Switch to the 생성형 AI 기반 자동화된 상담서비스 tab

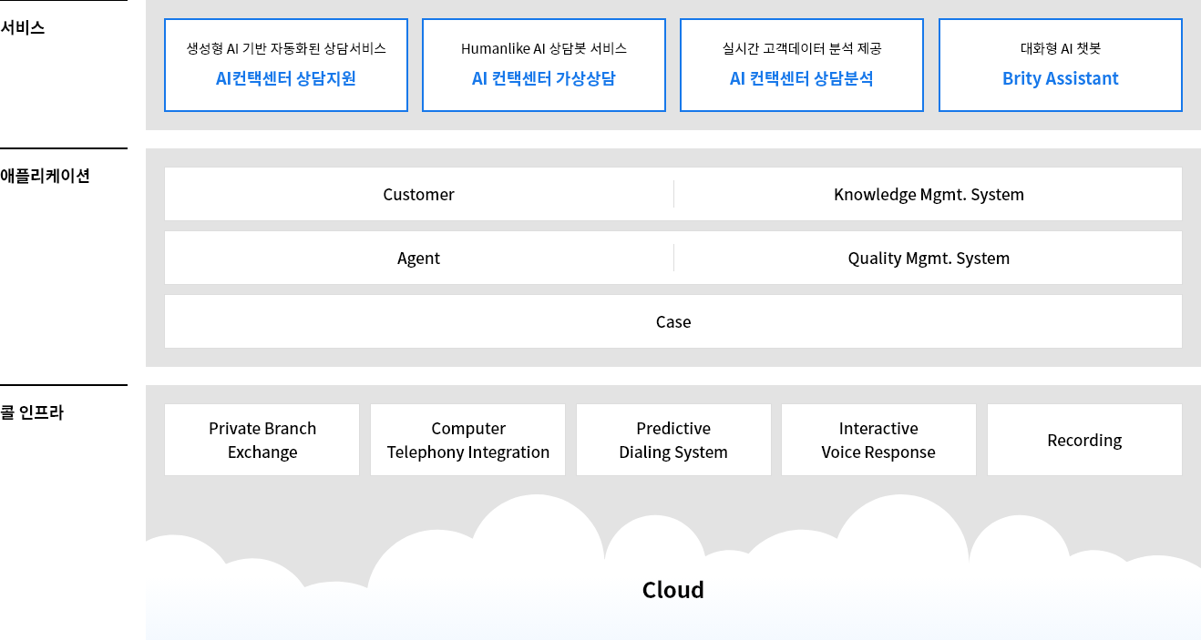[x=285, y=48]
